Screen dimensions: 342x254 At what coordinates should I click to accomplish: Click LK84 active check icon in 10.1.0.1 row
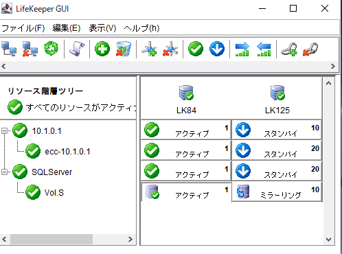pyautogui.click(x=152, y=130)
